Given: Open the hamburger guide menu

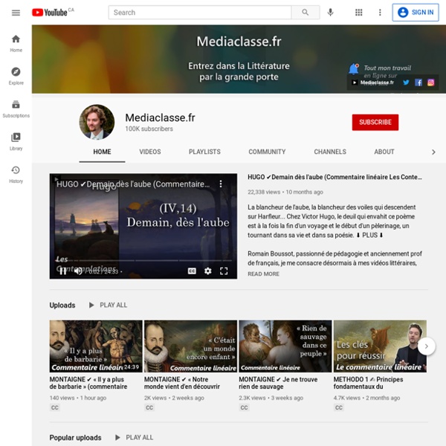Looking at the screenshot, I should click(16, 13).
